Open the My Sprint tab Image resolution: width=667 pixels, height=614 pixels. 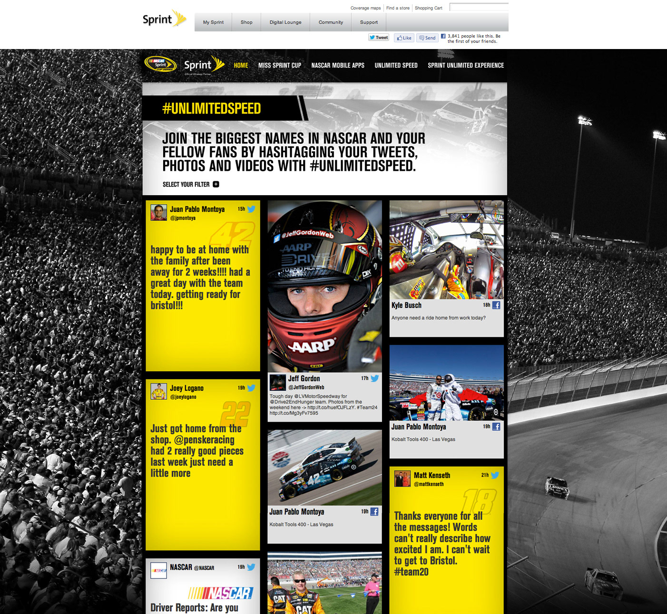(x=213, y=22)
